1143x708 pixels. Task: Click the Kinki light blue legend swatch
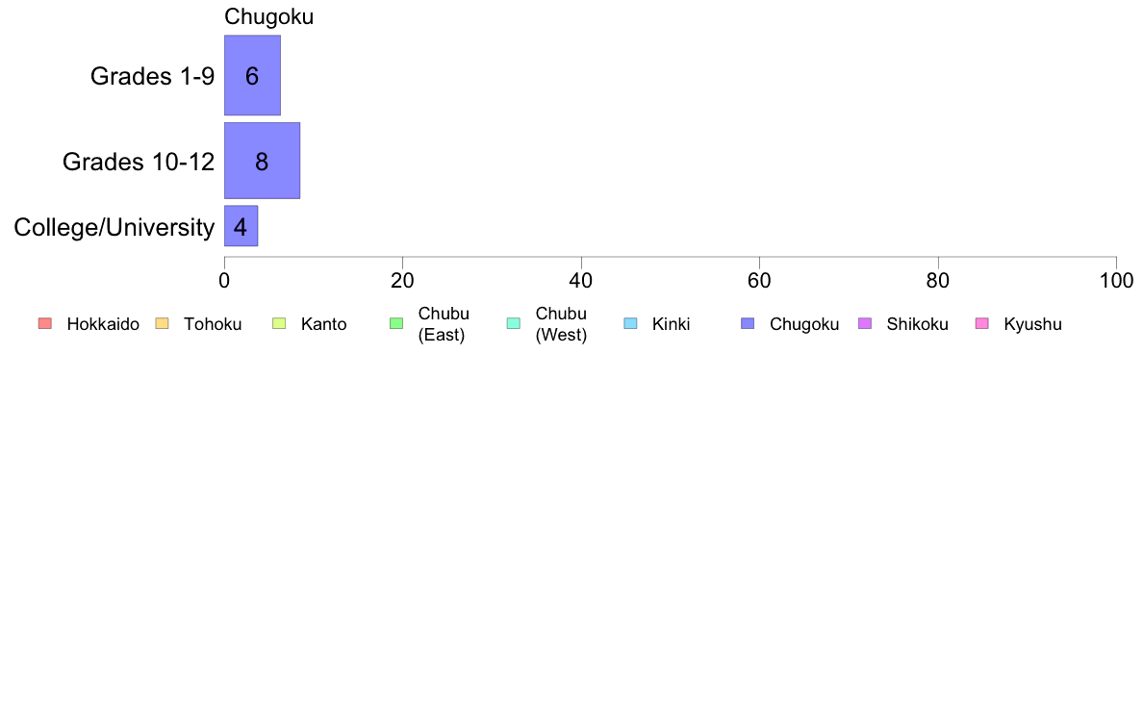[630, 324]
